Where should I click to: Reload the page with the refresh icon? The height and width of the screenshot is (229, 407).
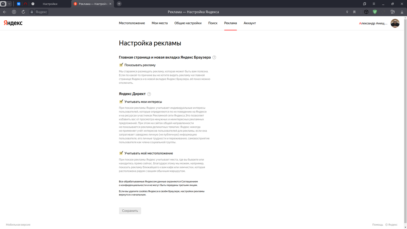pos(23,12)
